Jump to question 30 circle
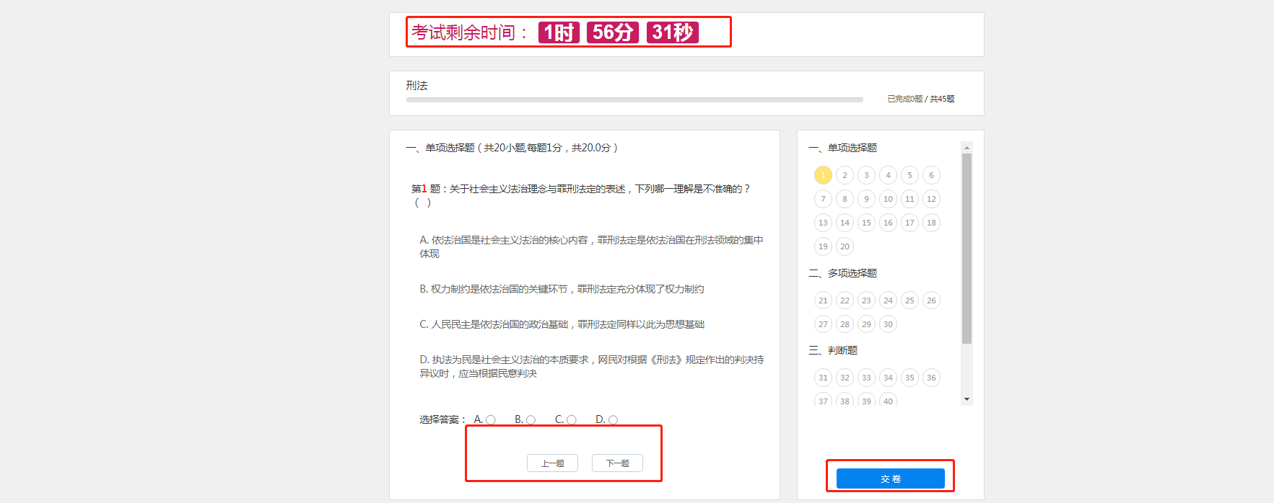Viewport: 1274px width, 503px height. (x=888, y=324)
